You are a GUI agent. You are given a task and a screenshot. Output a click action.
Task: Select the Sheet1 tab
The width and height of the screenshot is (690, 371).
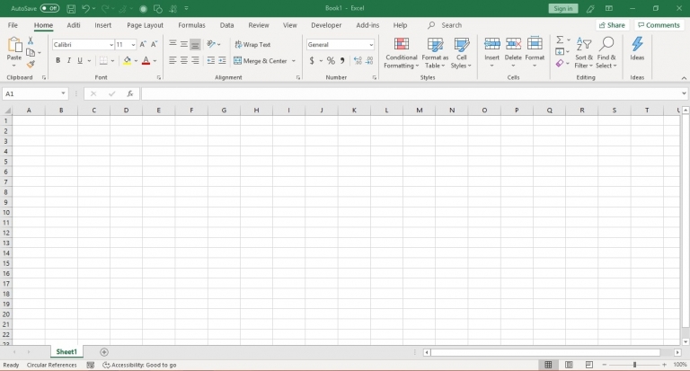66,351
